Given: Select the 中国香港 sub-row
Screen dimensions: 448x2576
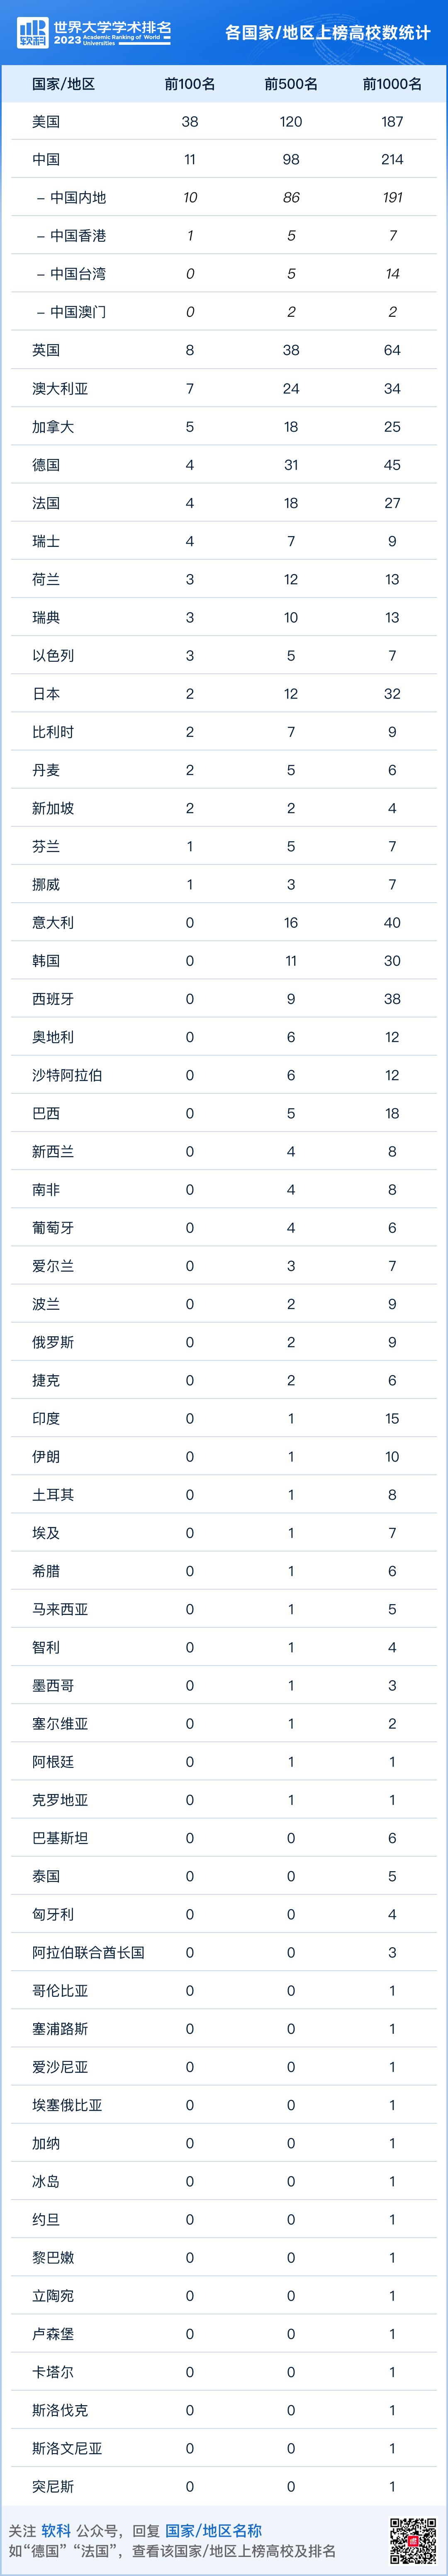Looking at the screenshot, I should click(x=77, y=236).
